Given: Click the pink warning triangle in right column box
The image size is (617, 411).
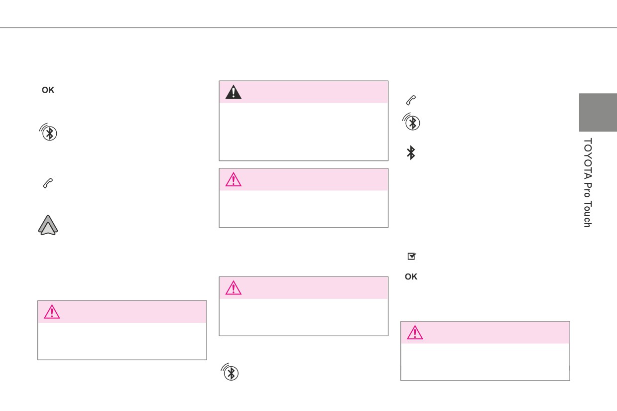Looking at the screenshot, I should coord(415,333).
